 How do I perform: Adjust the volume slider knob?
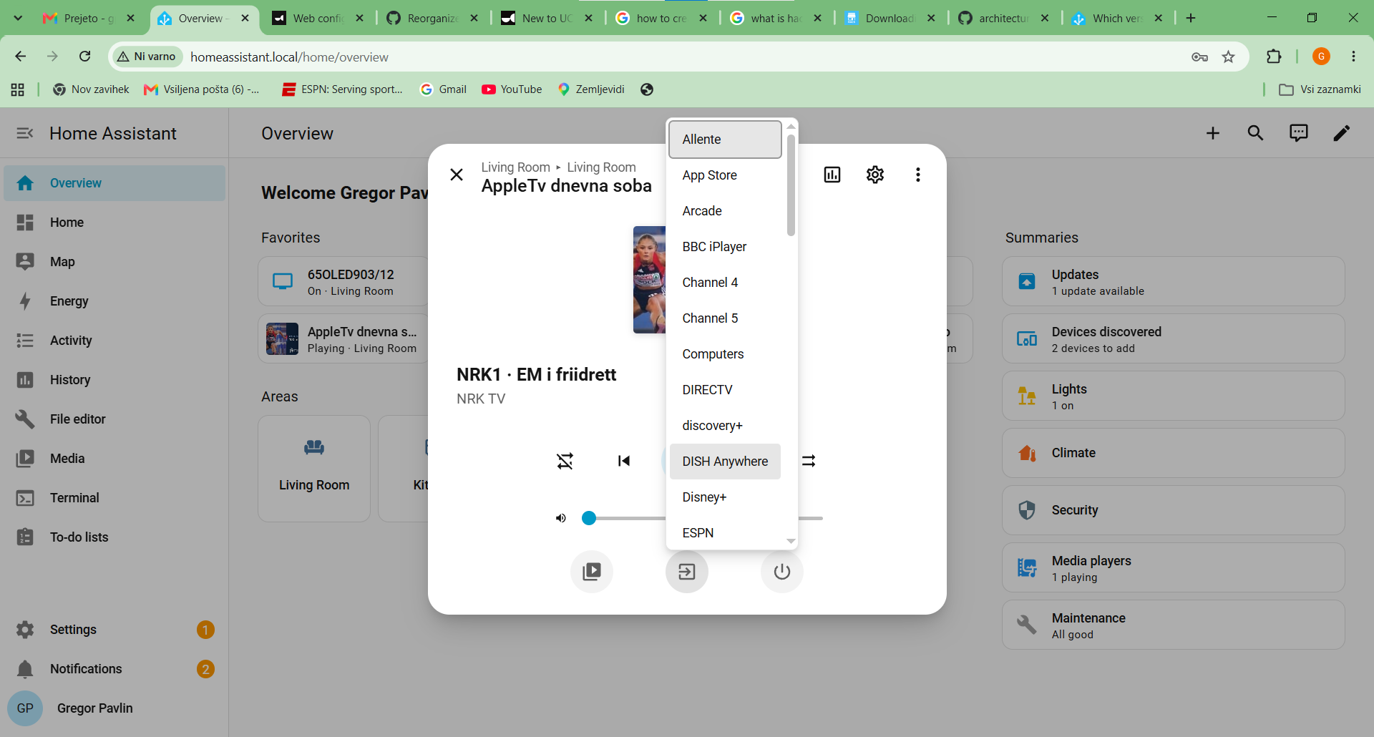[589, 518]
